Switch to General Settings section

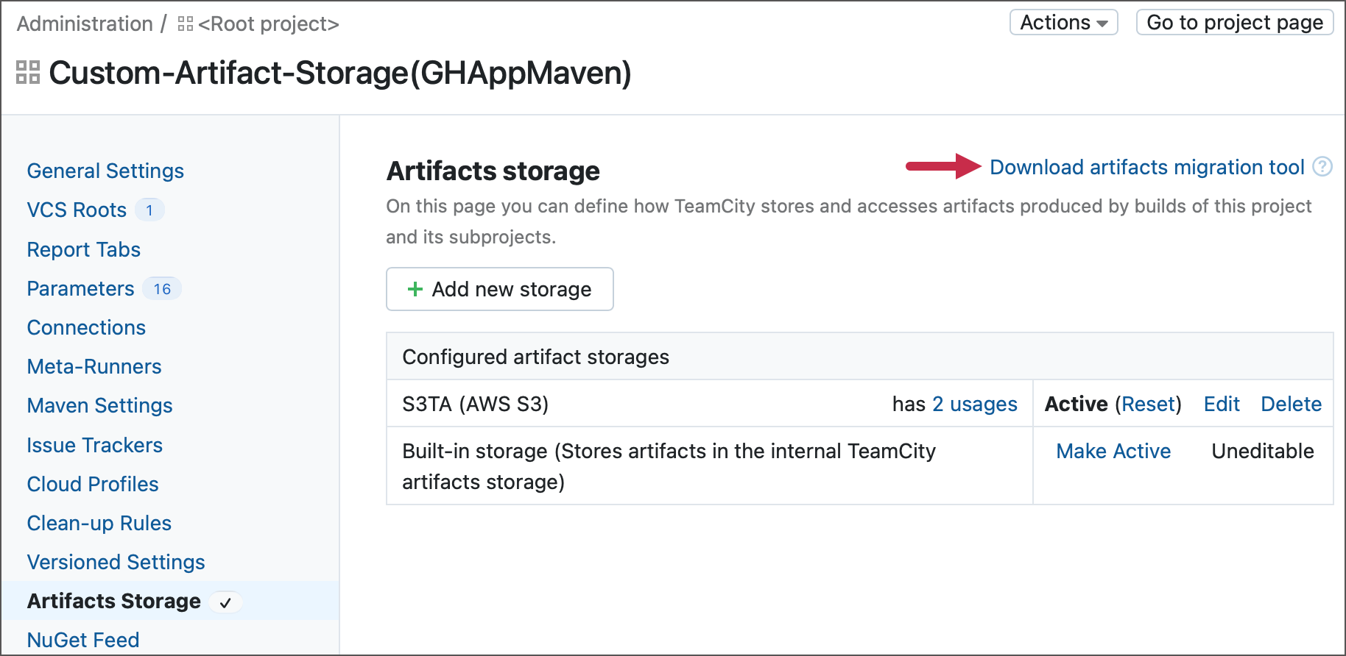105,171
